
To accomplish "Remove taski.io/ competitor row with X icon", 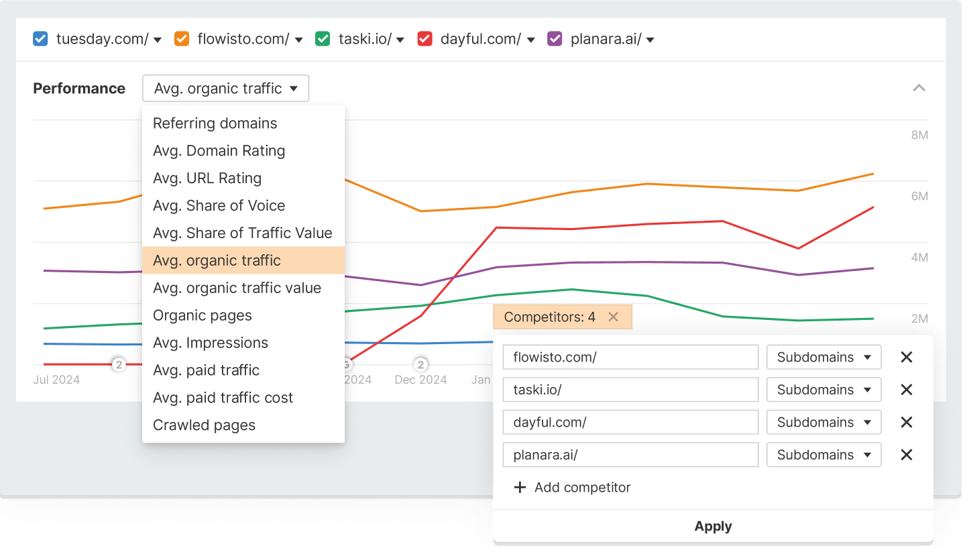I will point(906,390).
